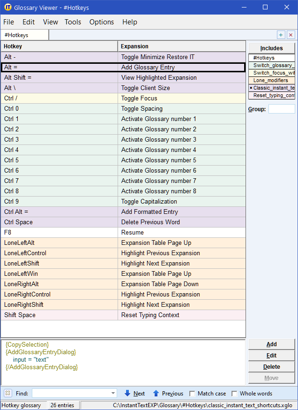Select the Ctrl Space Delete Previous Word row

123,222
